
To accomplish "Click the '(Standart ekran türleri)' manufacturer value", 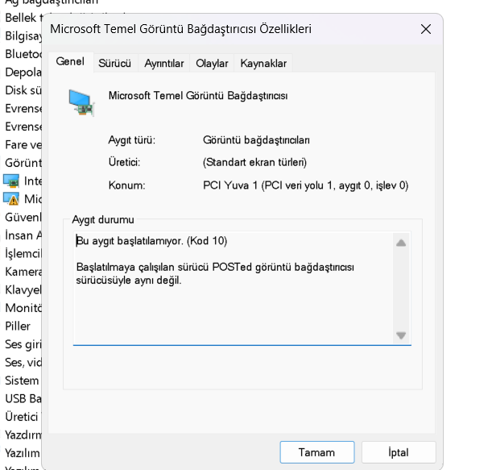I will pyautogui.click(x=254, y=162).
